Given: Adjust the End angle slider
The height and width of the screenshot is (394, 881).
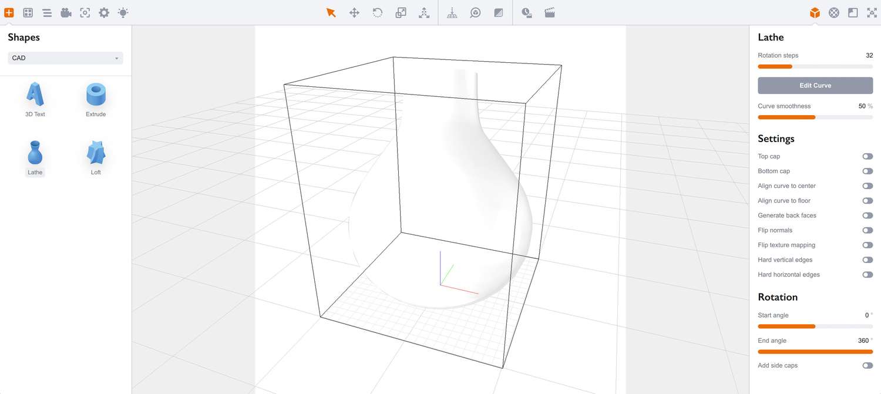Looking at the screenshot, I should click(815, 351).
